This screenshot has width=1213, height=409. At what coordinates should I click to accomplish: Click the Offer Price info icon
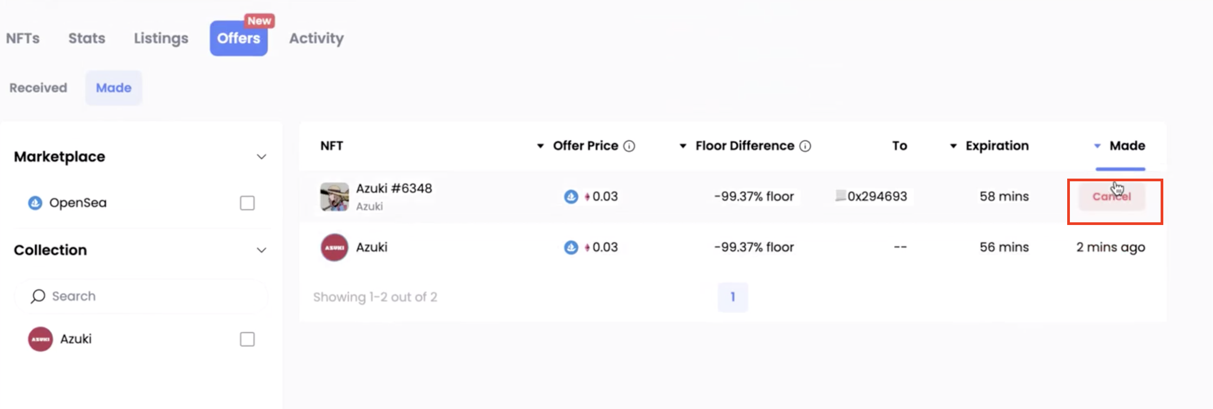[x=629, y=146]
